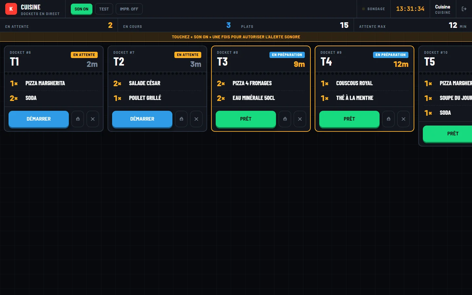The width and height of the screenshot is (472, 295).
Task: Click the PLATS counter showing 15
Action: (x=295, y=25)
